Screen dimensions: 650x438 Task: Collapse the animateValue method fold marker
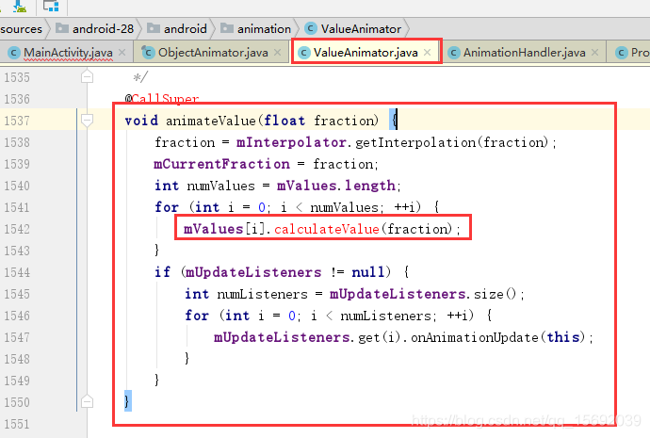click(x=87, y=121)
